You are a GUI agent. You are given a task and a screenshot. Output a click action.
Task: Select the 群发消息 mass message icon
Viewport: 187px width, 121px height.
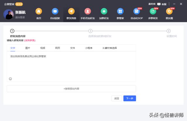coord(71,11)
